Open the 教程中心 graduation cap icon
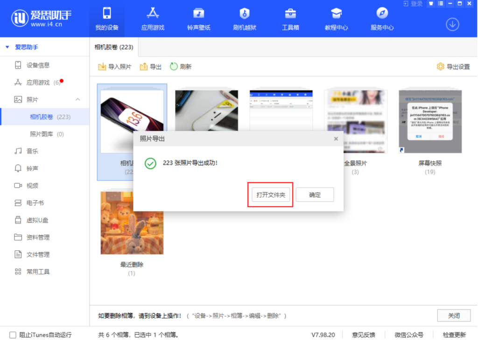The height and width of the screenshot is (343, 478). (336, 13)
